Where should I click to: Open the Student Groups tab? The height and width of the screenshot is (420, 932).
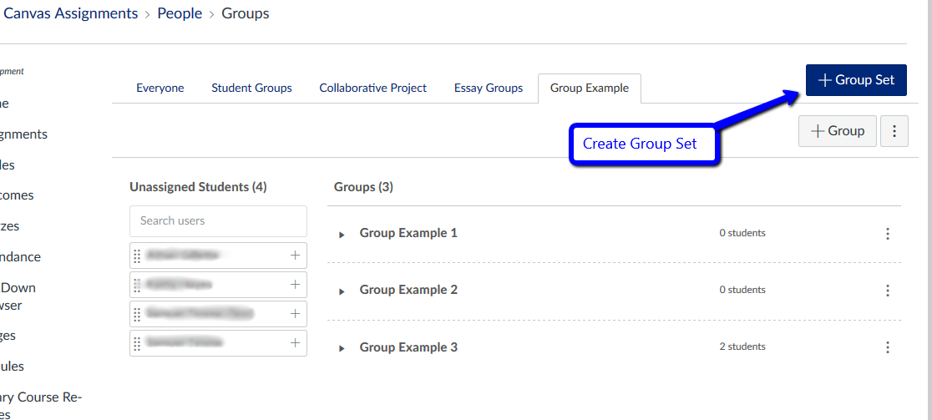click(251, 88)
